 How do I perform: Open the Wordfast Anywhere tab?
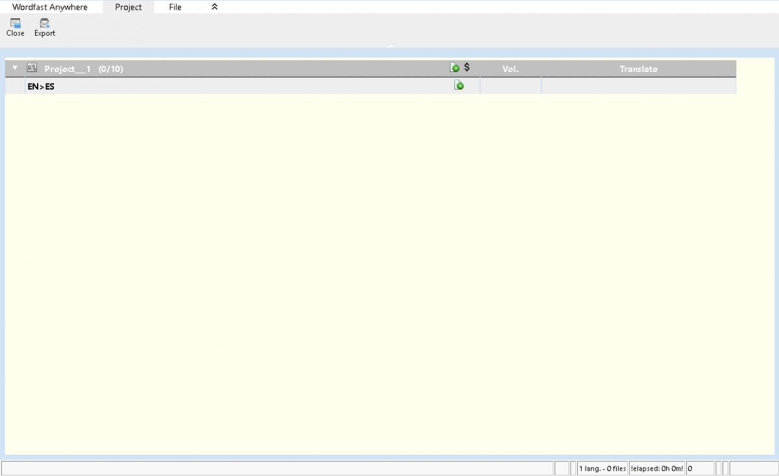tap(50, 7)
